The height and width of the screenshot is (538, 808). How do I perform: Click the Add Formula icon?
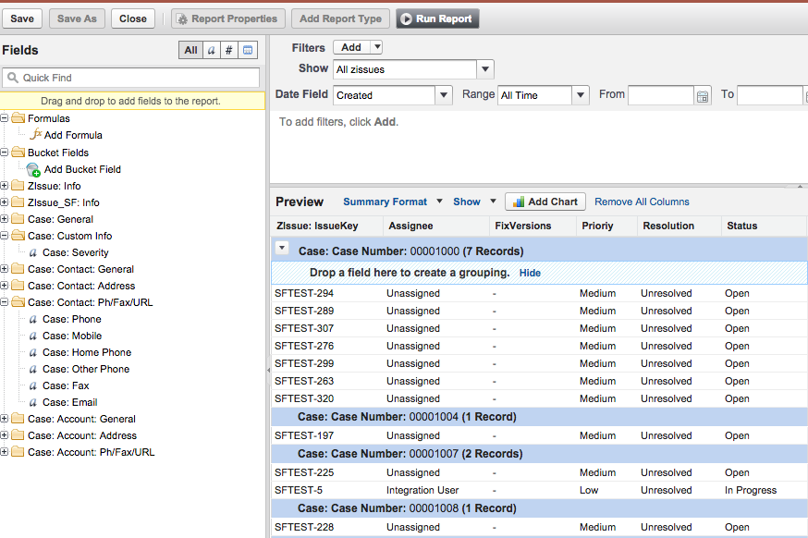[x=35, y=135]
